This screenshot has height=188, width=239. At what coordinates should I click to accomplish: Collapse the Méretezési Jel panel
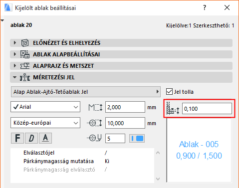coord(121,77)
